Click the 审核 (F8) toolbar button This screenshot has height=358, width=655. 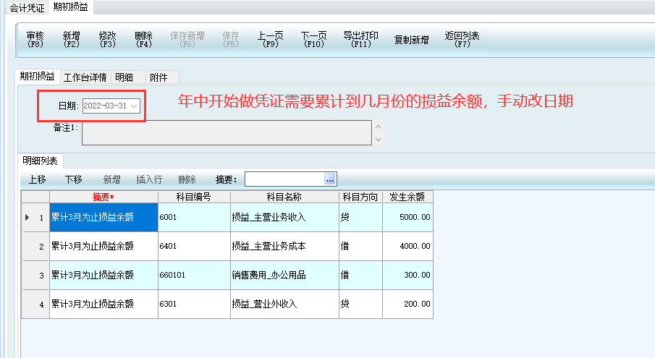pos(35,40)
